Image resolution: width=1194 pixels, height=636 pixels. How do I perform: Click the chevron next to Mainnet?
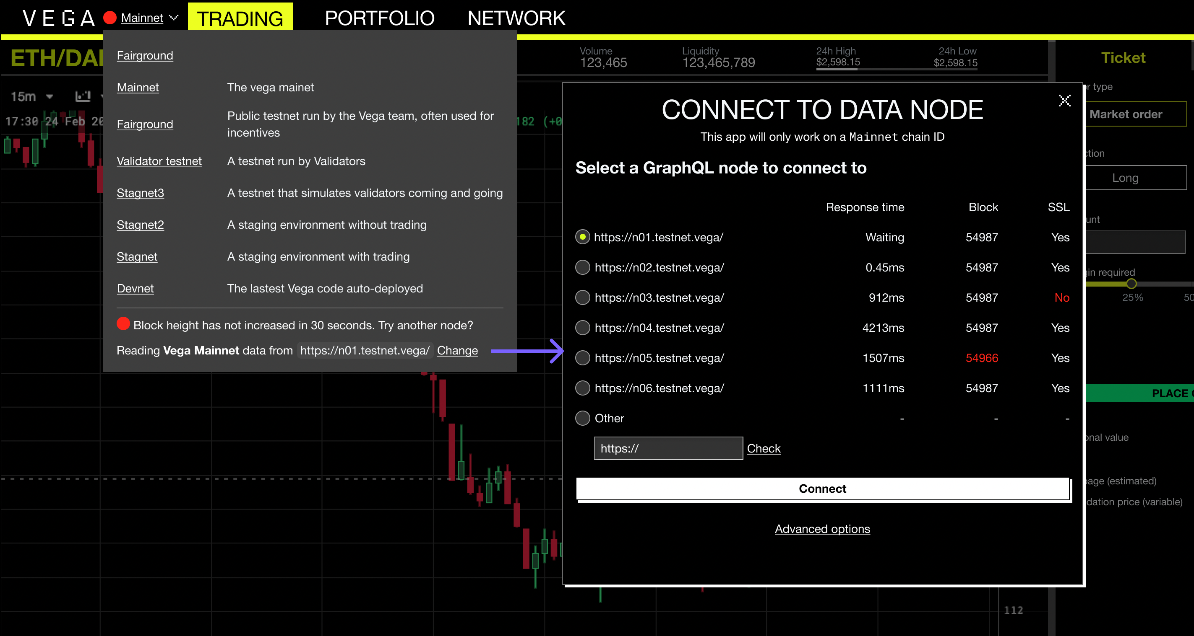point(174,18)
